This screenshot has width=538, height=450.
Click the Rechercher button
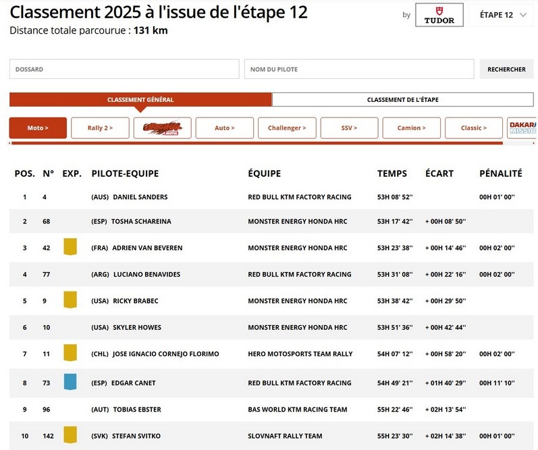coord(506,69)
